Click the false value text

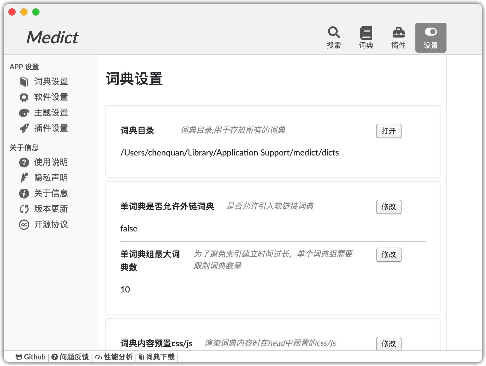pyautogui.click(x=129, y=229)
